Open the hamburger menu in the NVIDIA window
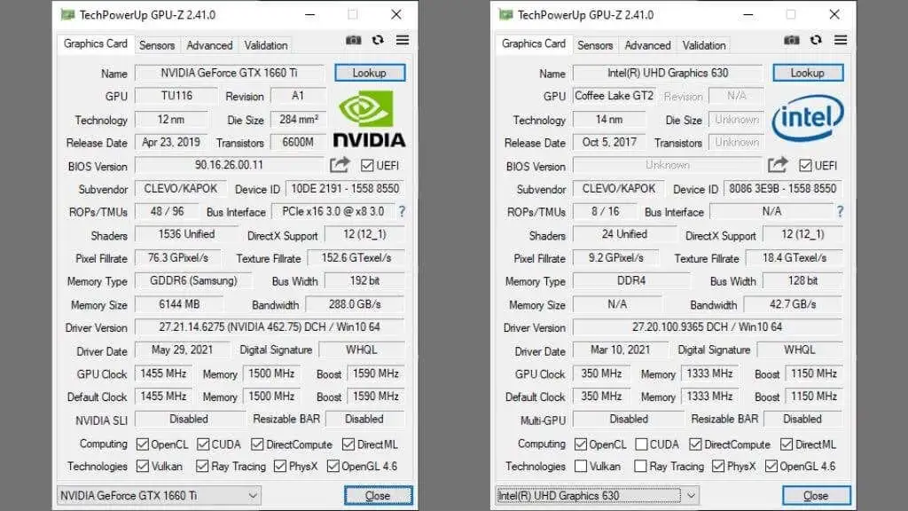Screen dimensions: 908x511 tap(403, 40)
